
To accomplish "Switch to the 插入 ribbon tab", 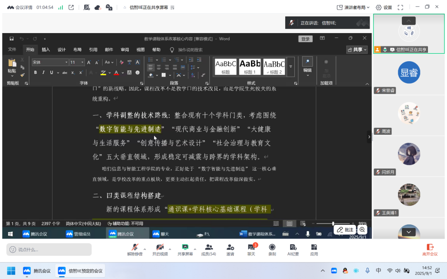I will (46, 49).
